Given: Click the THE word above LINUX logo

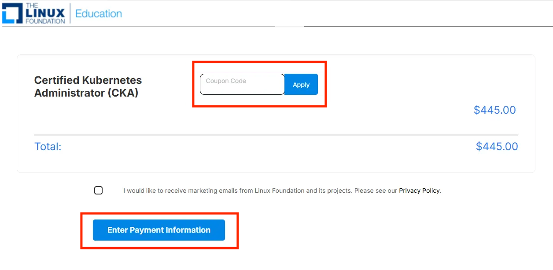Looking at the screenshot, I should (32, 5).
